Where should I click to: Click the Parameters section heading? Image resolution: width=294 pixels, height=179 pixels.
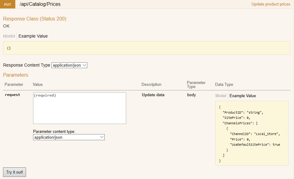coord(16,75)
